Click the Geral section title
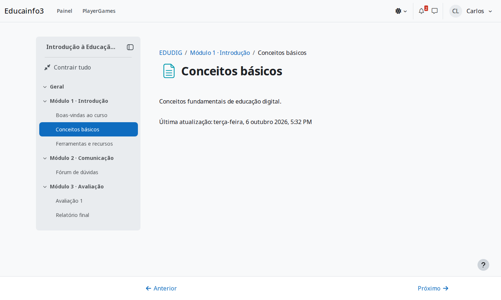 (57, 87)
